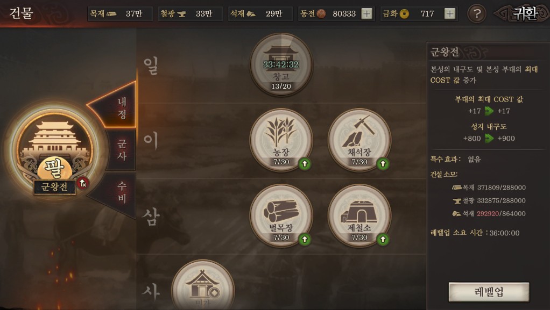The width and height of the screenshot is (550, 310).
Task: Open the 창고 warehouse building
Action: (x=281, y=64)
